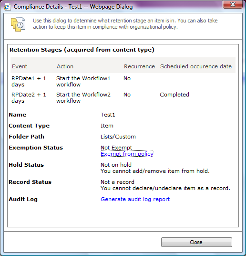Viewport: 246px width, 256px height.
Task: Click the Internet Explorer icon in title bar
Action: 7,7
